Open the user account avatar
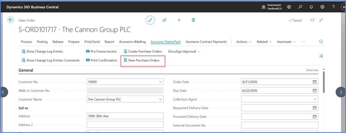This screenshot has width=346, height=133. [344, 7]
